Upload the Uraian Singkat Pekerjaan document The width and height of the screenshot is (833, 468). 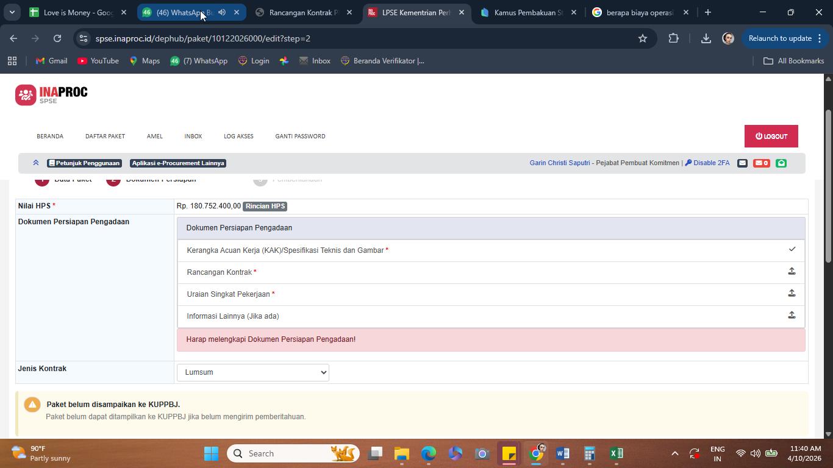point(792,294)
